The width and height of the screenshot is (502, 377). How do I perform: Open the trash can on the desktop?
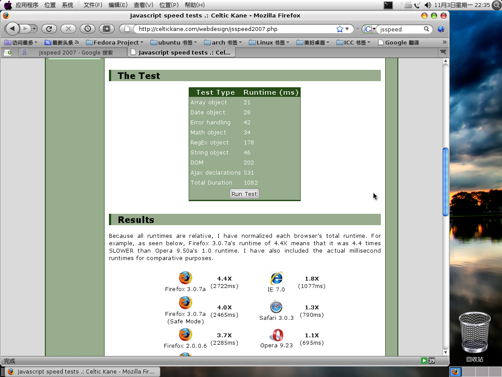click(475, 332)
